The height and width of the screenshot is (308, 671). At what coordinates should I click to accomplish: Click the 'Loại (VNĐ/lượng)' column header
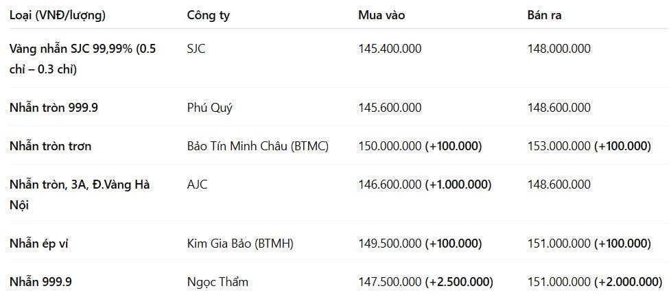point(58,15)
